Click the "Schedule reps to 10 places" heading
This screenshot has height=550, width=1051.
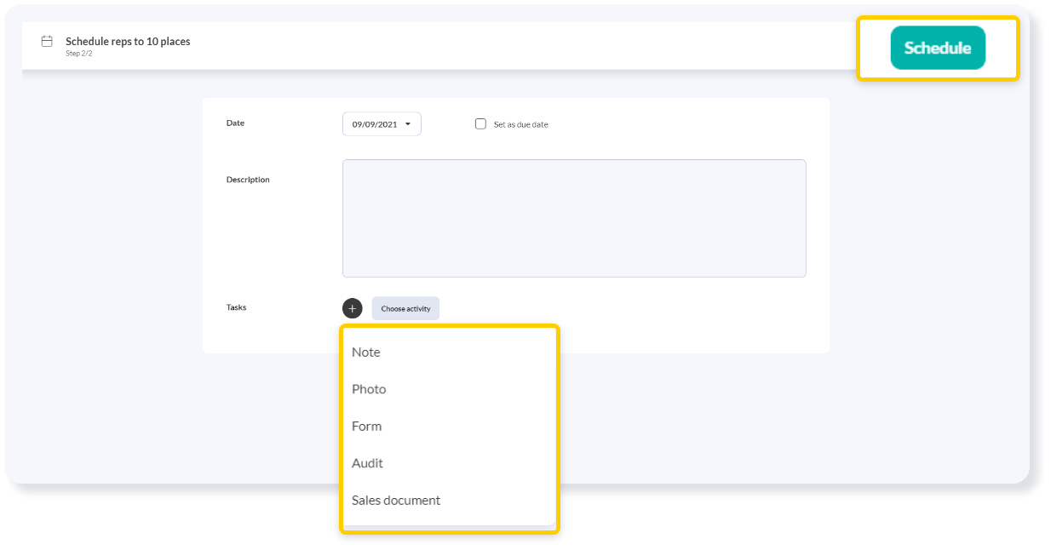point(128,40)
